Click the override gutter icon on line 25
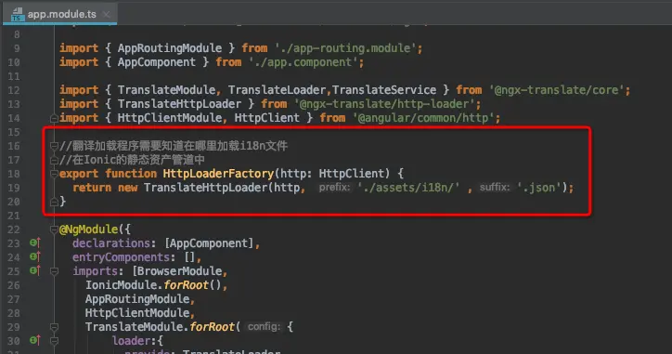 (35, 270)
